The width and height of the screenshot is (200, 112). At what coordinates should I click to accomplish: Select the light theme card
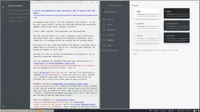tap(147, 13)
